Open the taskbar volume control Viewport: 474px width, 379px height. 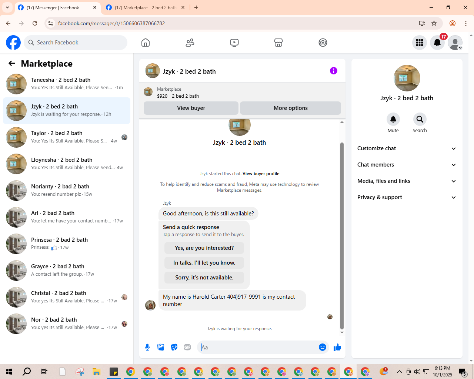[x=417, y=372]
